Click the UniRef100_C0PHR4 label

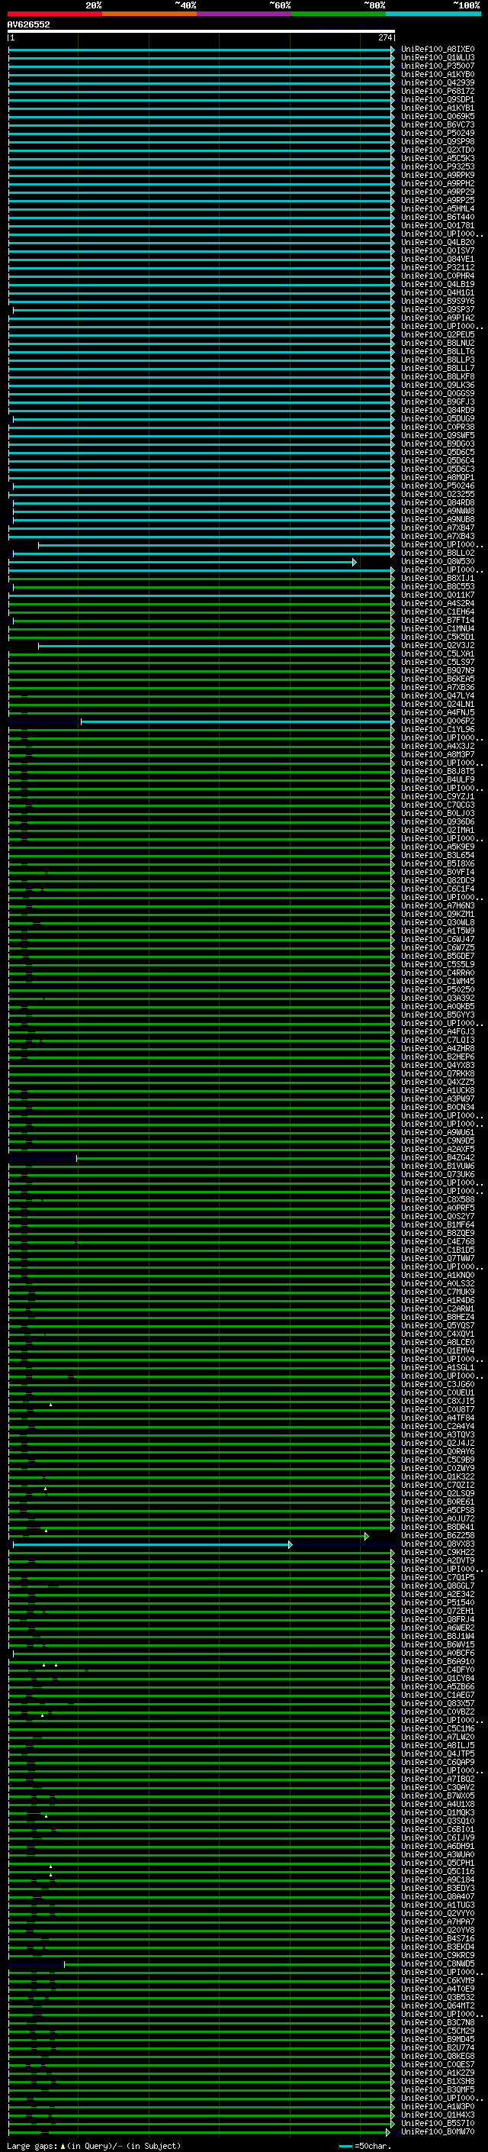pyautogui.click(x=437, y=276)
